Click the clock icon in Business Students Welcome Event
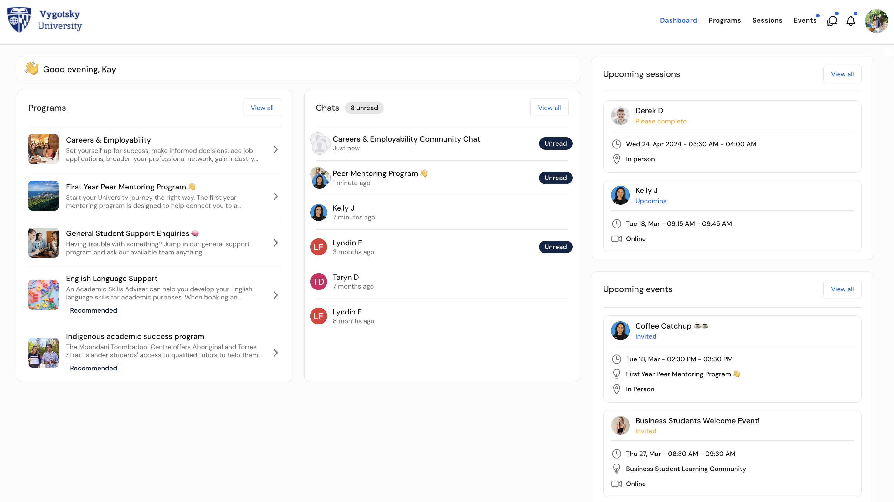Viewport: 894px width, 502px height. (616, 454)
